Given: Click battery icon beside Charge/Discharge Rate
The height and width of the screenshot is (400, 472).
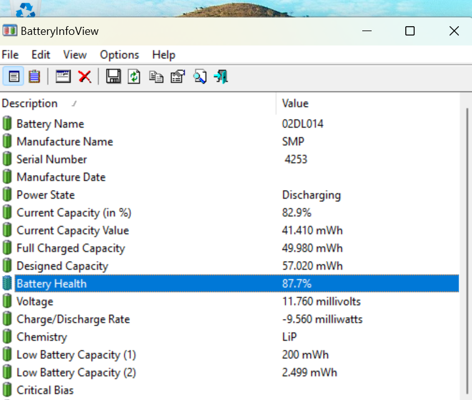Looking at the screenshot, I should tap(7, 319).
